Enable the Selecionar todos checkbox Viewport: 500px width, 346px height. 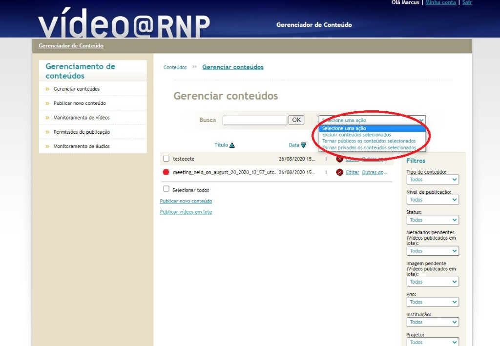167,189
